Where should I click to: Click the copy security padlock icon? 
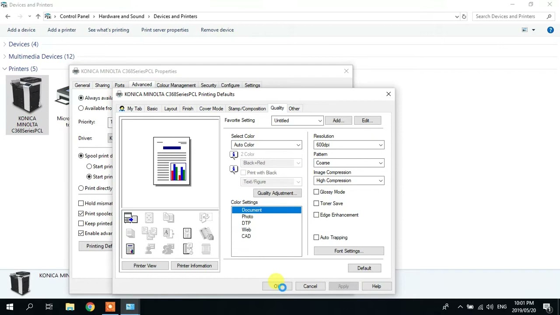tap(206, 234)
